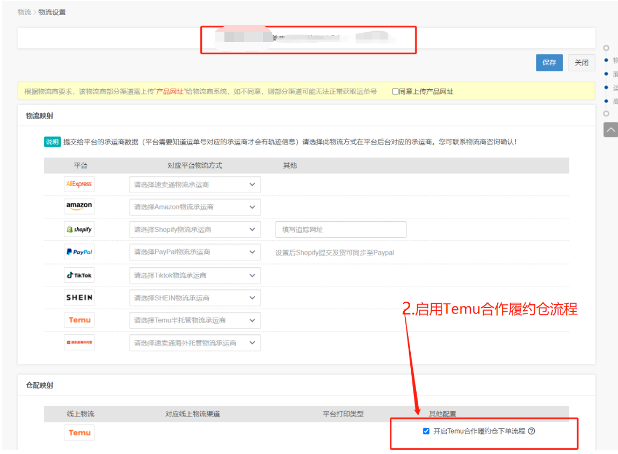Screen dimensions: 618x454
Task: Click fourth blue dot in side navigation
Action: [606, 101]
